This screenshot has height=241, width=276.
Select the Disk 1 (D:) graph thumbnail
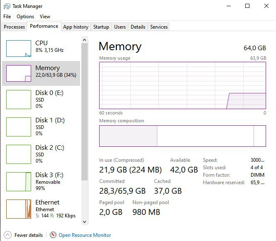[19, 127]
